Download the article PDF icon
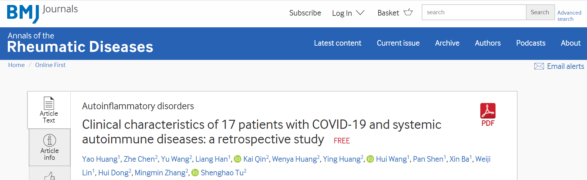This screenshot has height=180, width=587. tap(488, 111)
